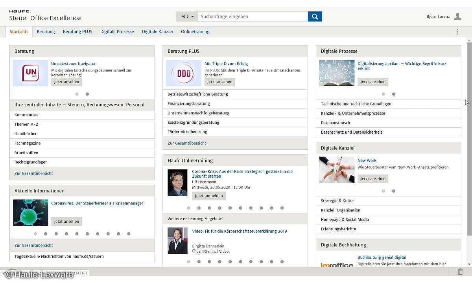Viewport: 472px width, 283px height.
Task: Open 'Fördermittelberatung' entry
Action: [235, 132]
